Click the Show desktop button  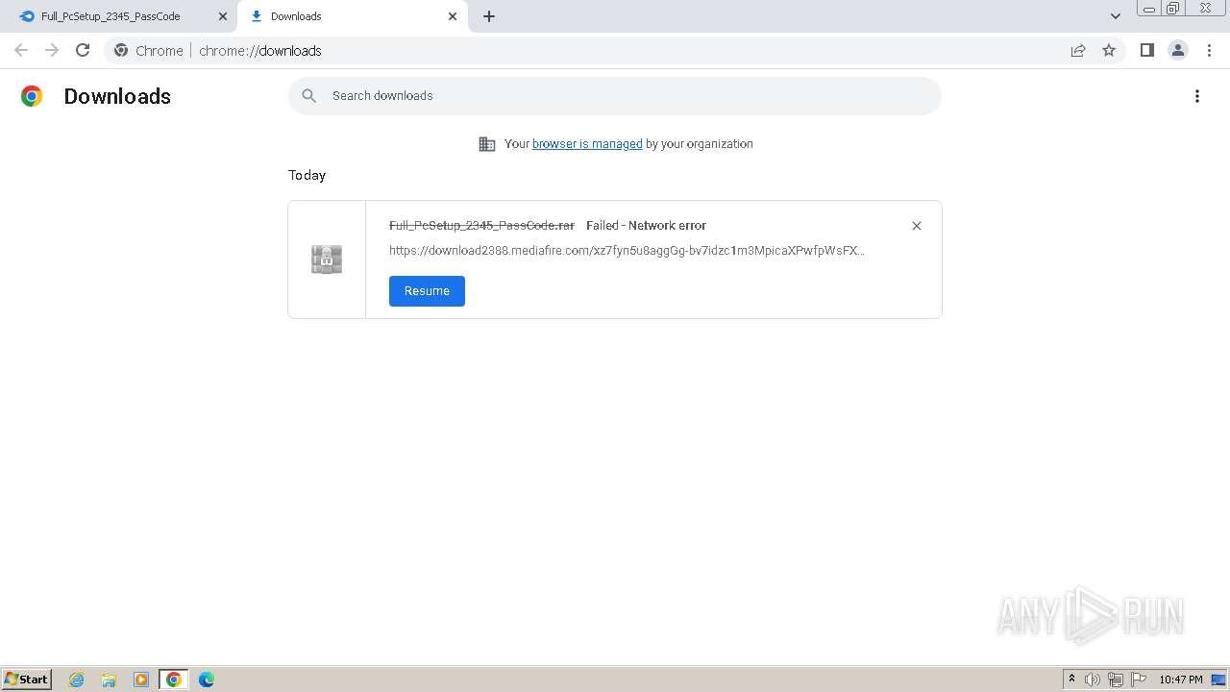(x=1219, y=680)
